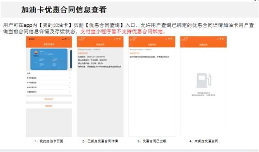Click the red Alipay mini-program notice text
This screenshot has height=152, width=259.
click(123, 32)
